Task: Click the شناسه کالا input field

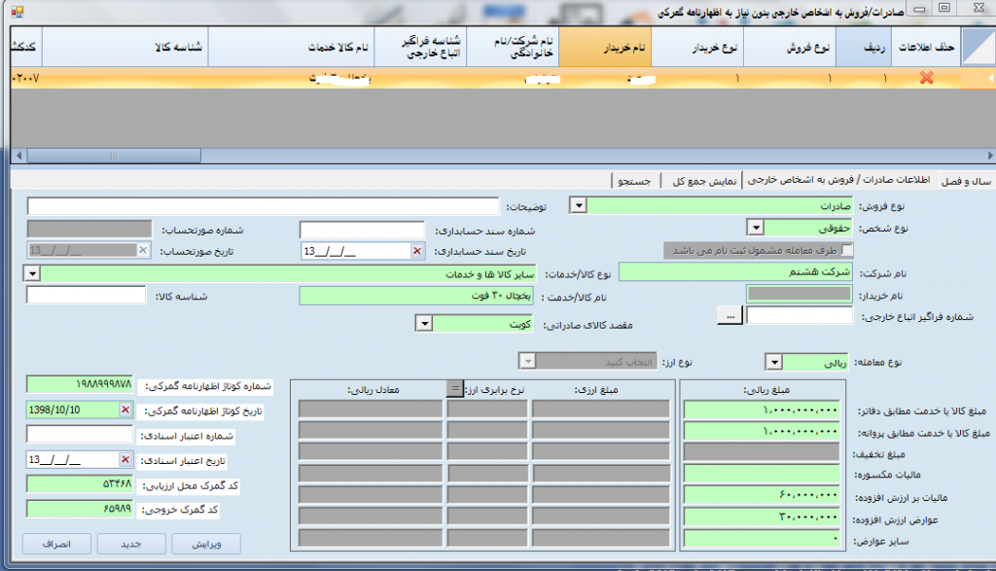Action: [x=86, y=296]
